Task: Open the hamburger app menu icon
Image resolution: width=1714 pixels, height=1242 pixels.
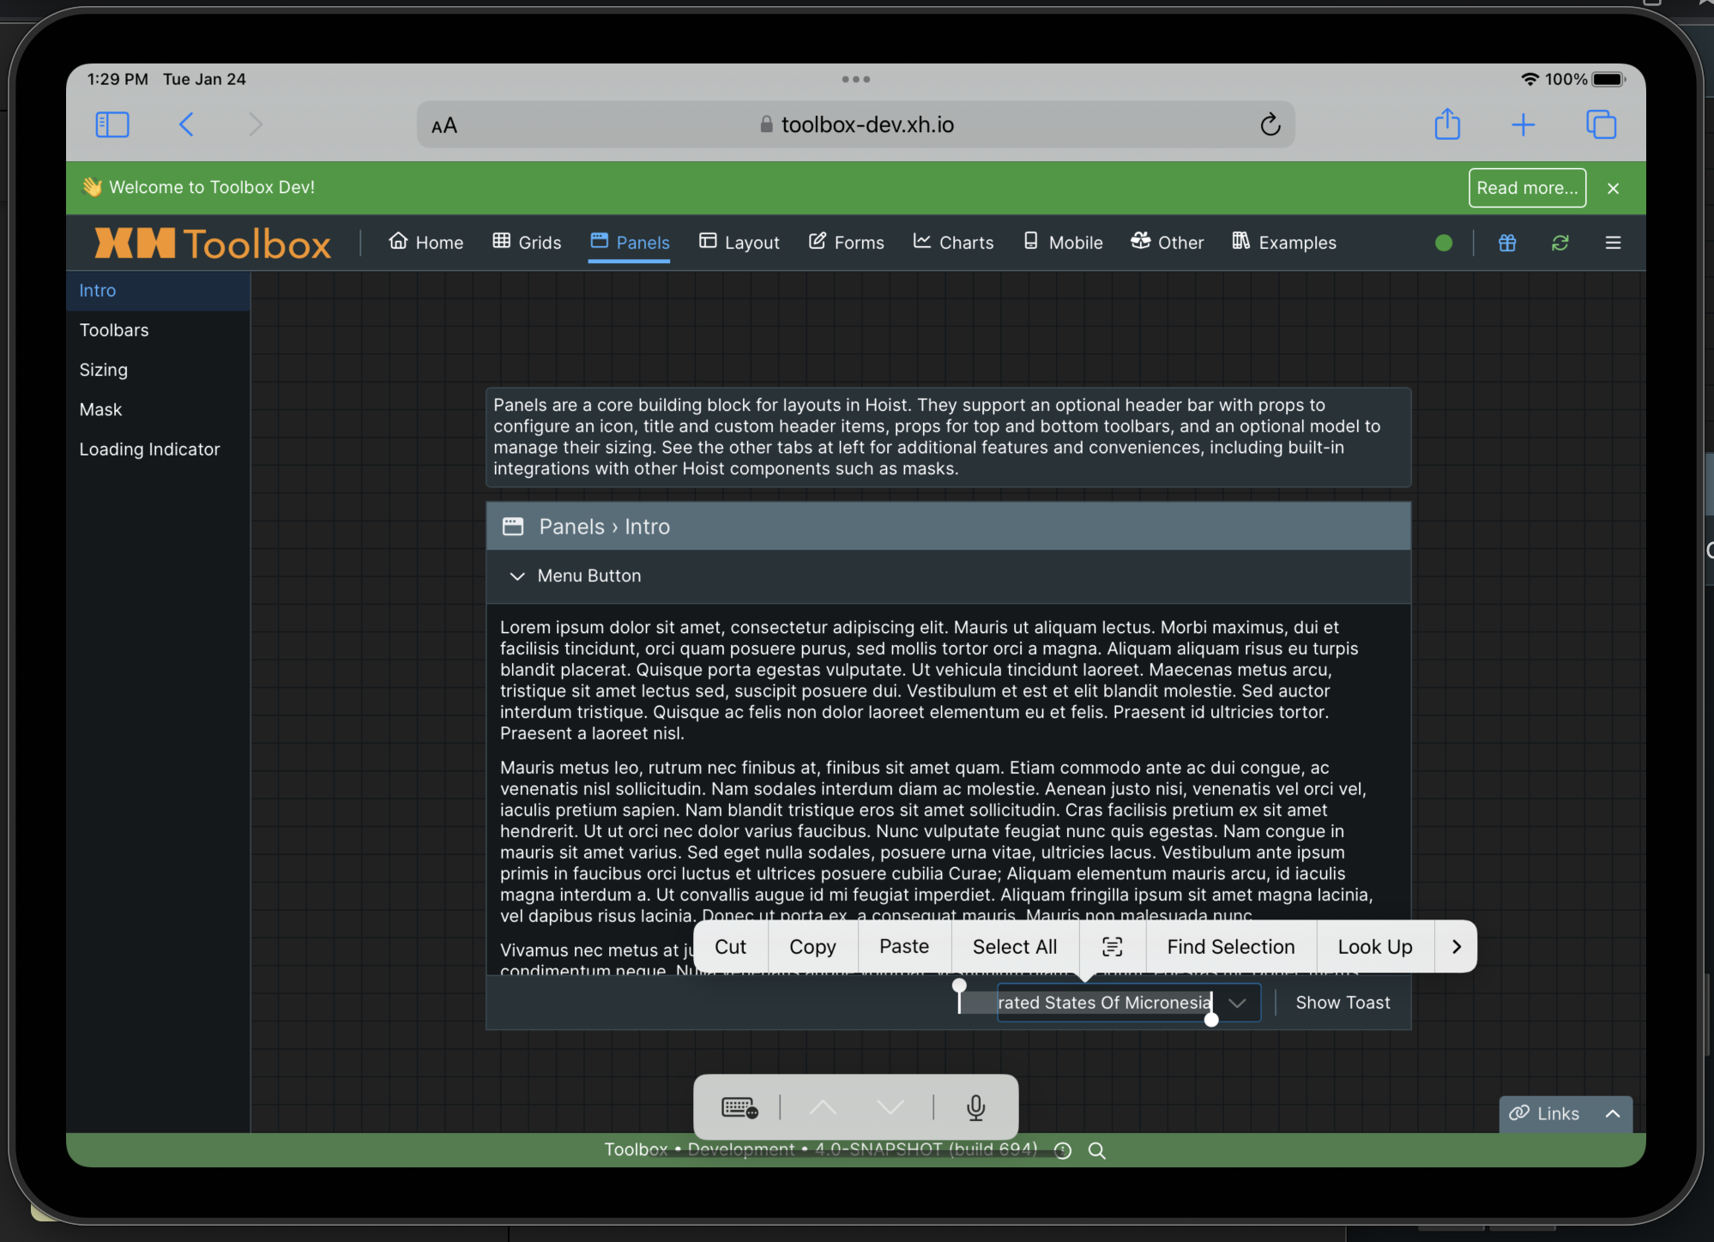Action: [1613, 243]
